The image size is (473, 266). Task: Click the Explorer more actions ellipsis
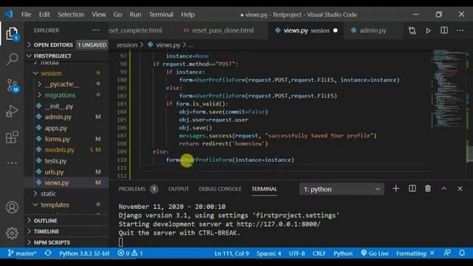point(96,30)
